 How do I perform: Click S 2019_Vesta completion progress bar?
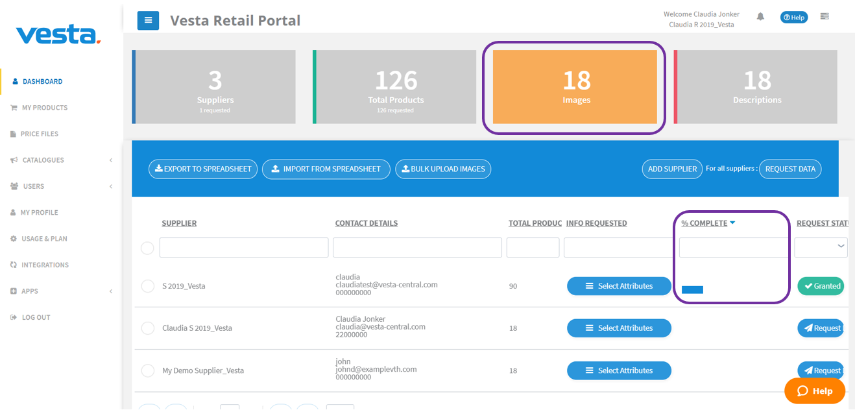point(692,289)
